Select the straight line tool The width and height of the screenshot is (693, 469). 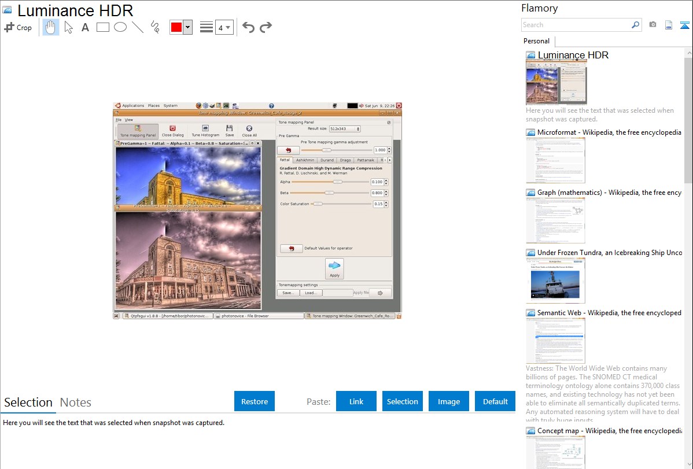138,27
